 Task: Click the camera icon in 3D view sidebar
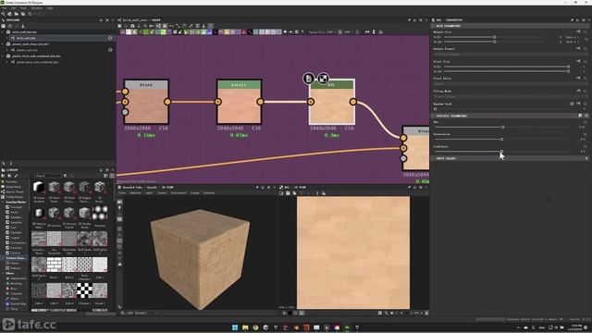coord(119,202)
